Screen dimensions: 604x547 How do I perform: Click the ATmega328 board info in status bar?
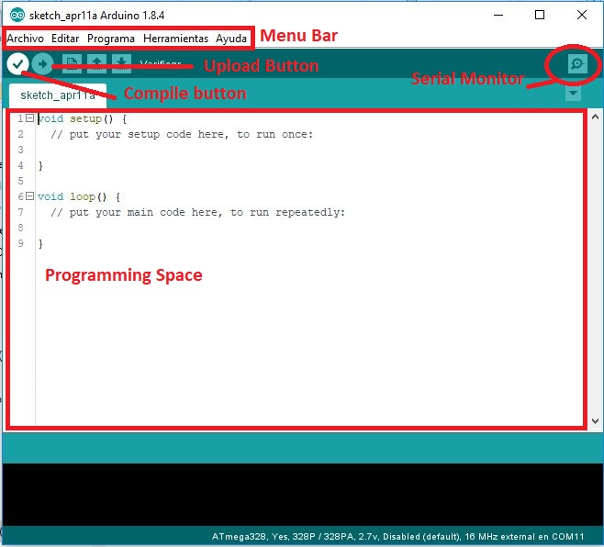(x=397, y=537)
